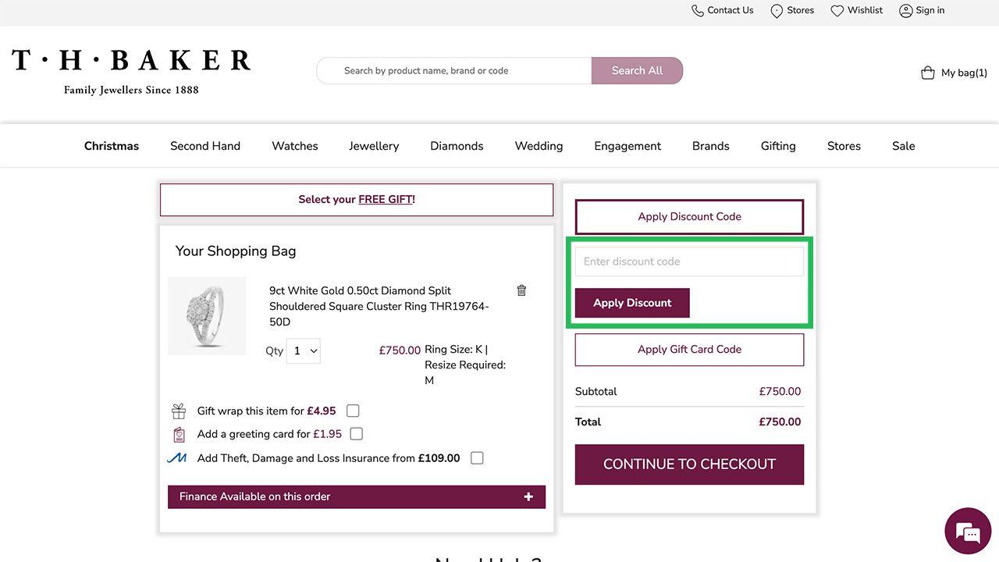Open the Jewellery menu

coord(374,146)
